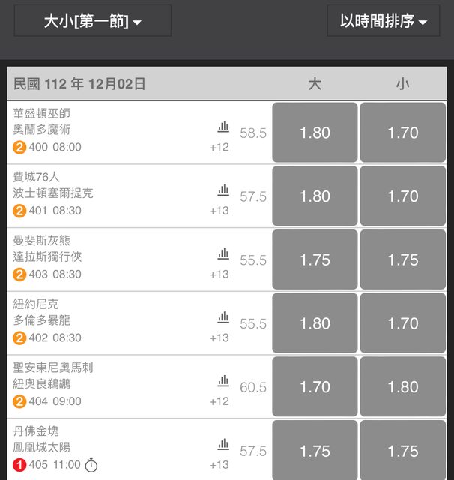Open stats chart for 紐約尼克 game
This screenshot has width=454, height=480.
(223, 318)
